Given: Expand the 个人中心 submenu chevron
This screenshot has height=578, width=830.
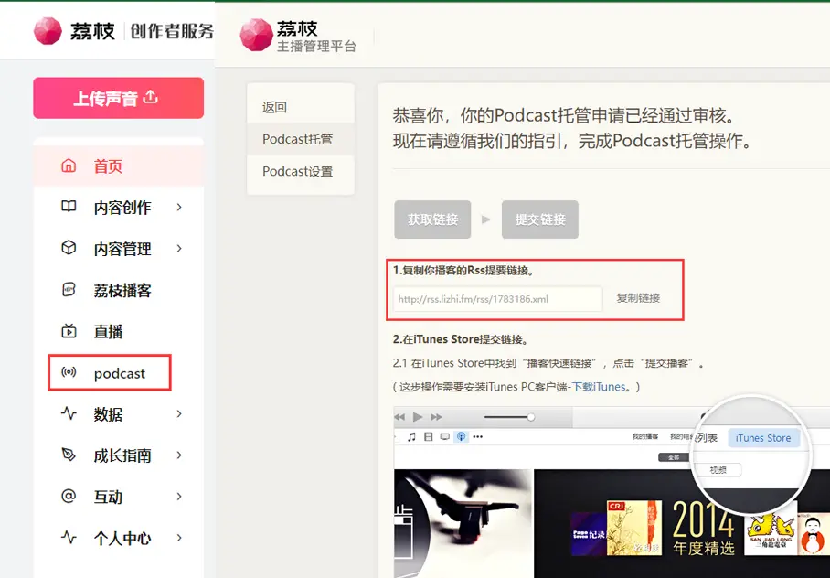Looking at the screenshot, I should pos(179,538).
